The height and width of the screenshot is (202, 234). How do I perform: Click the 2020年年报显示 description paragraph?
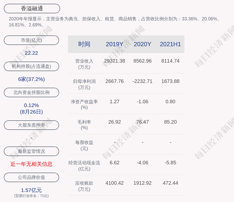[114, 22]
